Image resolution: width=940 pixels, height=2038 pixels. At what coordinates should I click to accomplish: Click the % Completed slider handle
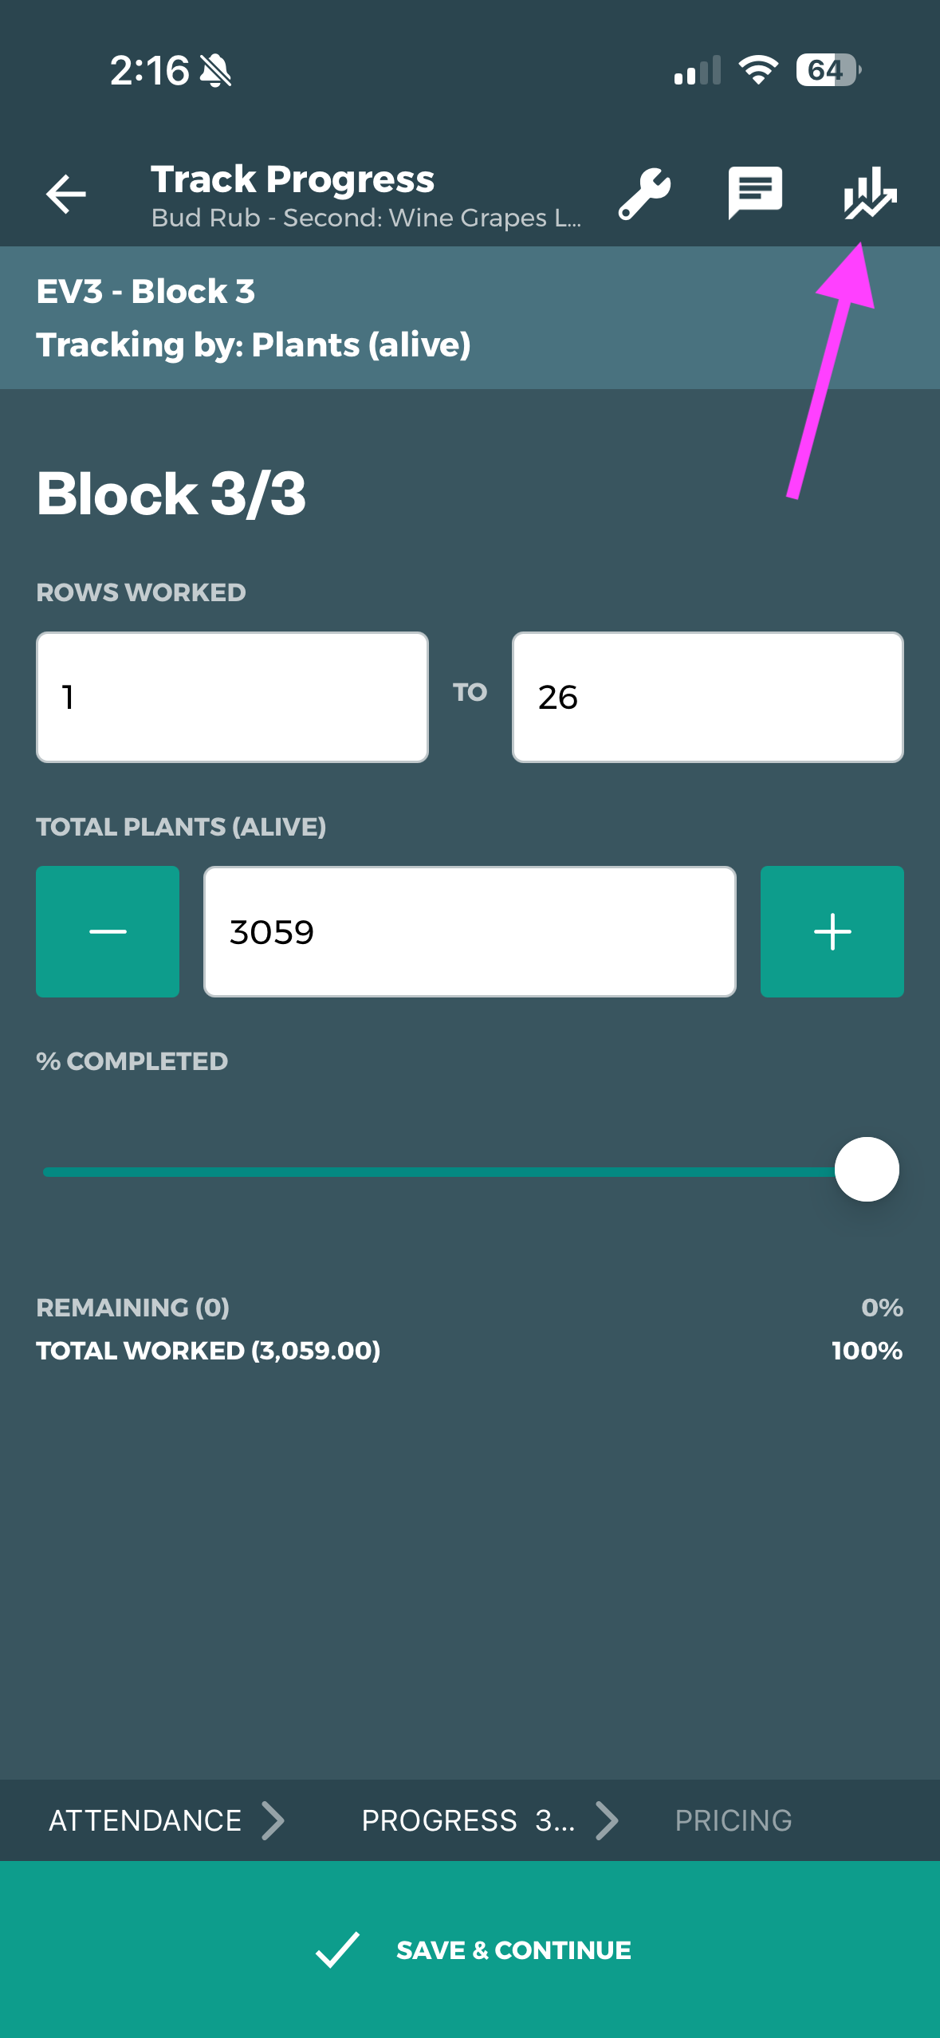(x=867, y=1170)
